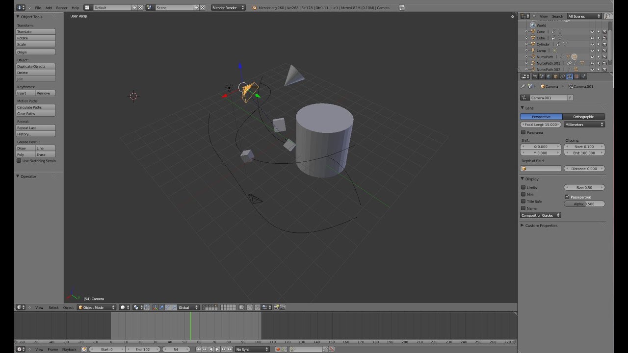This screenshot has height=353, width=628.
Task: Toggle the 3D manipulator axes icon
Action: pyautogui.click(x=155, y=307)
